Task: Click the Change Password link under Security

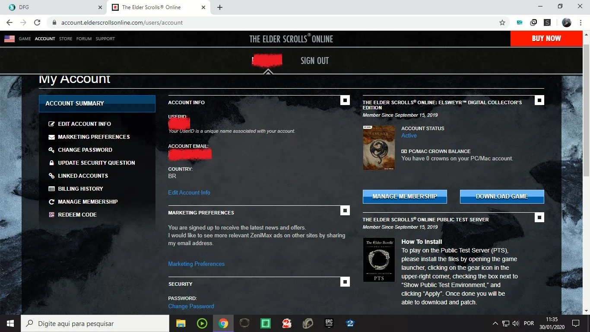Action: pos(191,306)
